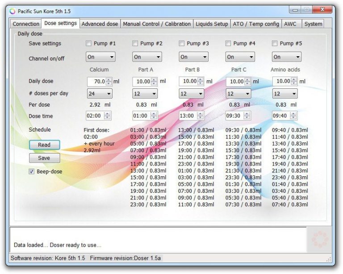Increase Calcium daily dose with up arrow
Viewport: 343px width, 274px height.
pyautogui.click(x=109, y=79)
